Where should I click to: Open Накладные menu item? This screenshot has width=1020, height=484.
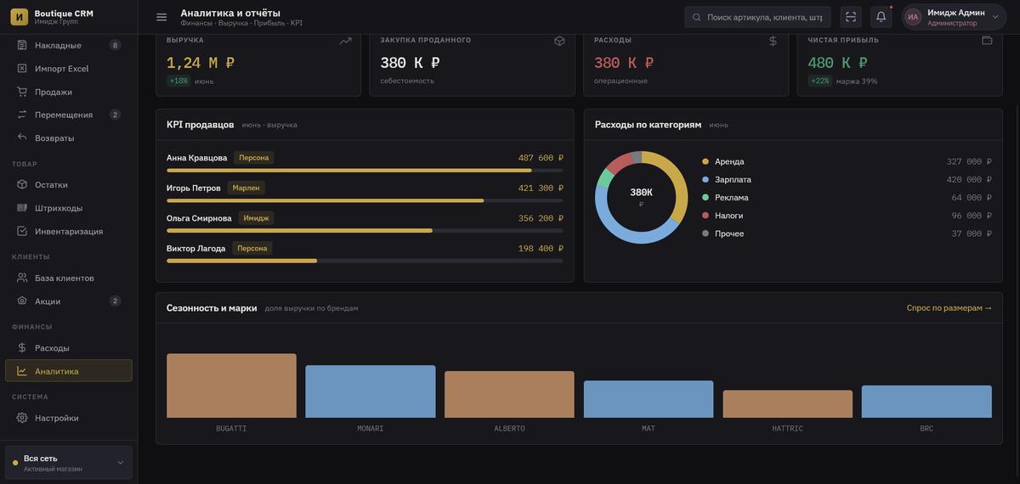[x=69, y=45]
